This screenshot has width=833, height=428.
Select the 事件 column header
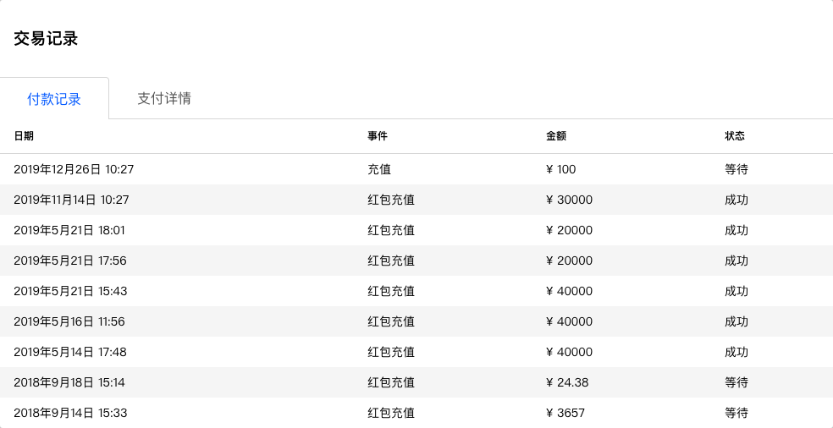[x=378, y=136]
